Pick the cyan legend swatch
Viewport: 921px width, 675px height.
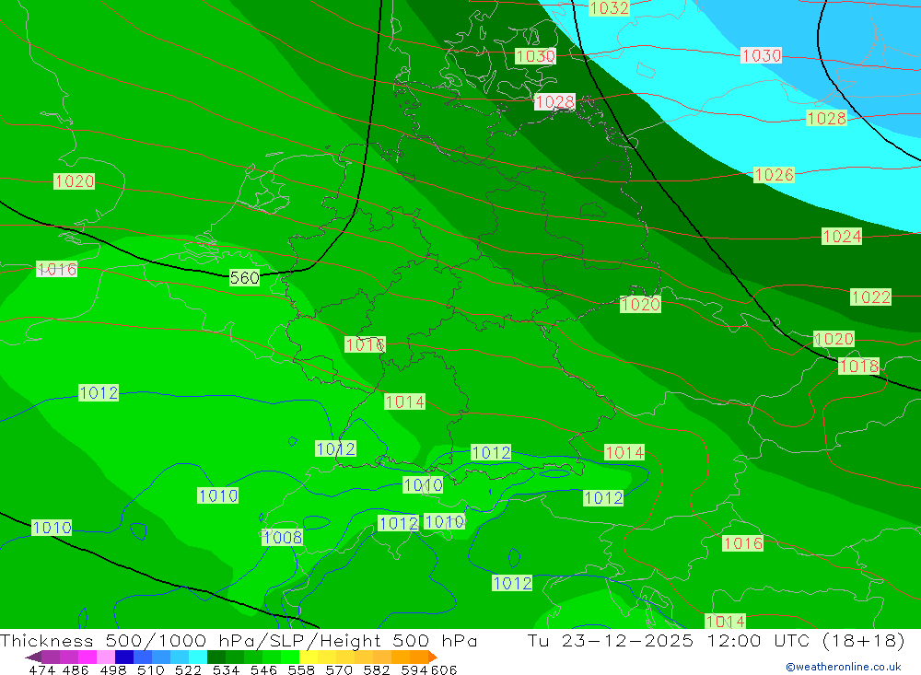(x=198, y=657)
